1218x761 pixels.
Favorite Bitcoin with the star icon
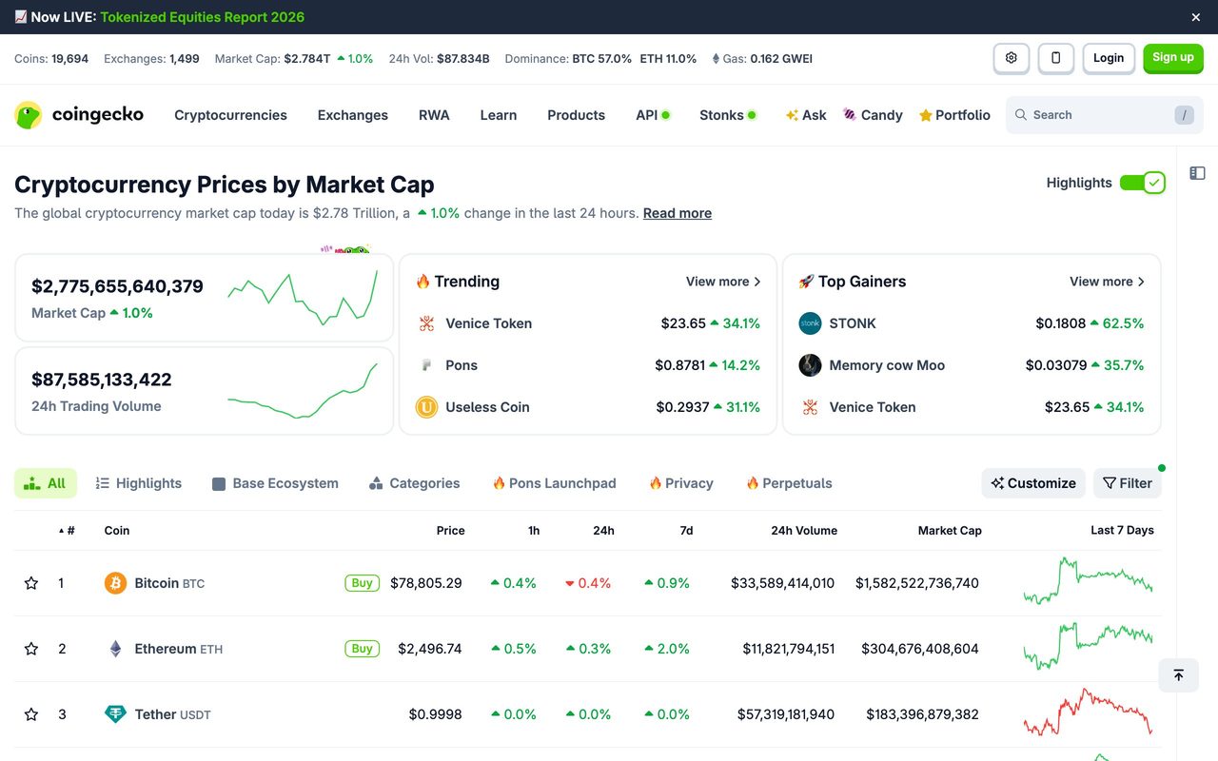click(31, 583)
